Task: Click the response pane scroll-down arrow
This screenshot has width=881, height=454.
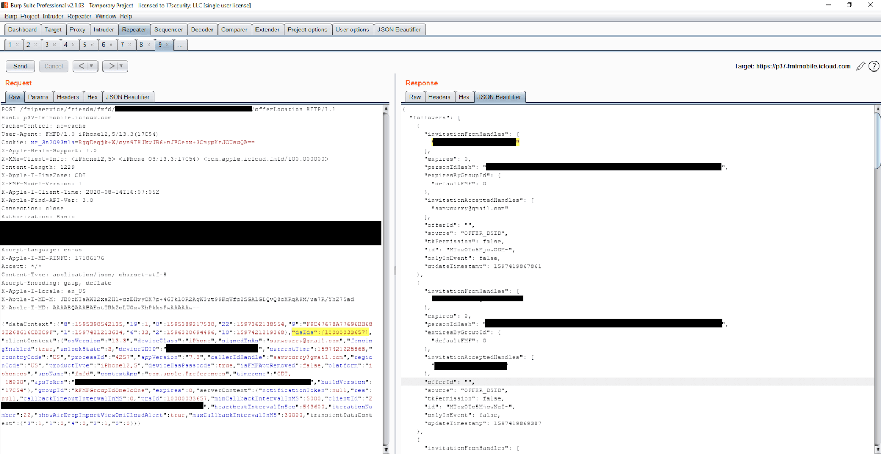Action: pyautogui.click(x=877, y=450)
